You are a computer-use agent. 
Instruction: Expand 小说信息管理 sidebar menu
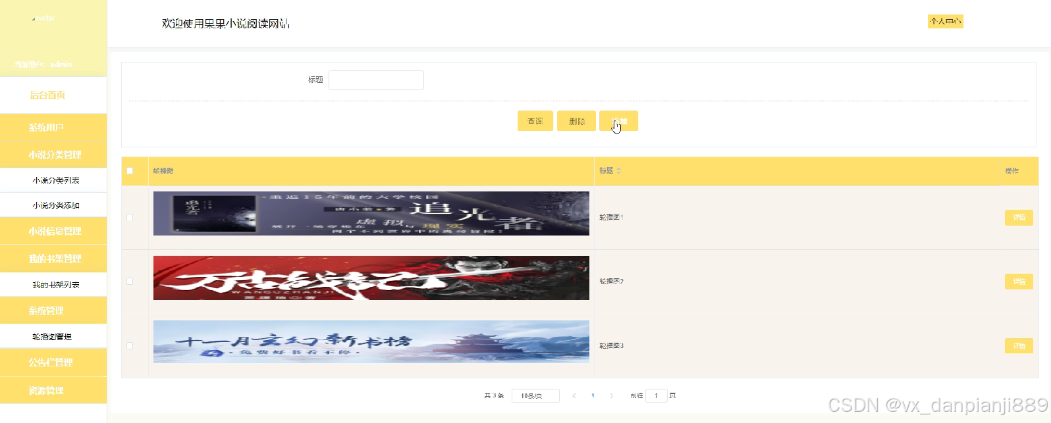(x=53, y=231)
